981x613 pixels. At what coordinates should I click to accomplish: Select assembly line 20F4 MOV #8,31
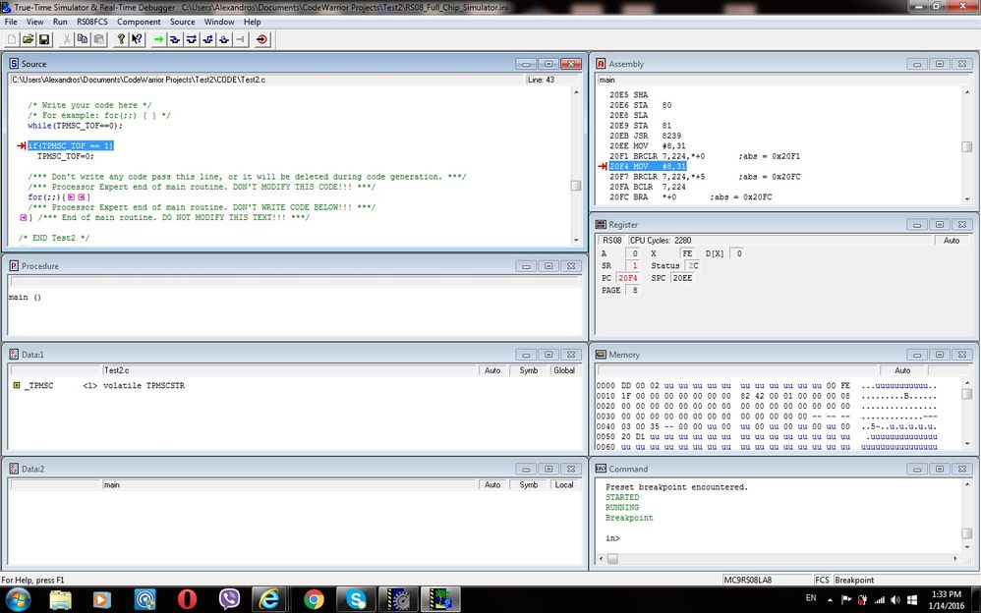pyautogui.click(x=648, y=166)
